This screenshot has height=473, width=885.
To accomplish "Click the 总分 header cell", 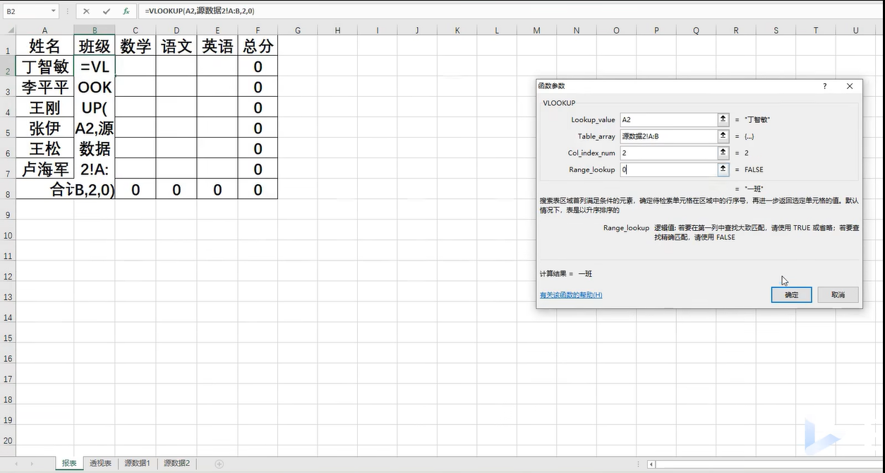I will coord(258,46).
